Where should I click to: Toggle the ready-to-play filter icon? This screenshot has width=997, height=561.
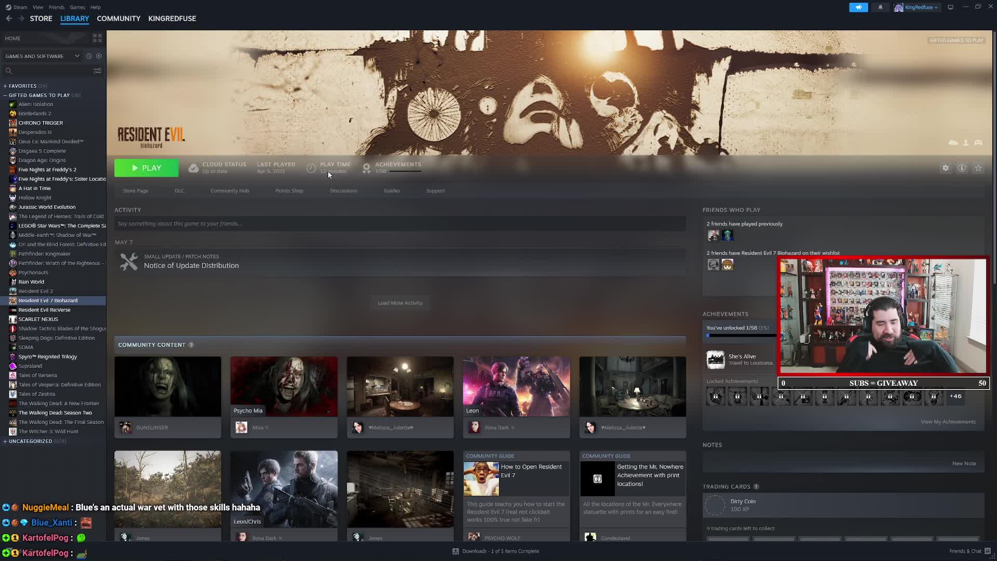pos(99,56)
